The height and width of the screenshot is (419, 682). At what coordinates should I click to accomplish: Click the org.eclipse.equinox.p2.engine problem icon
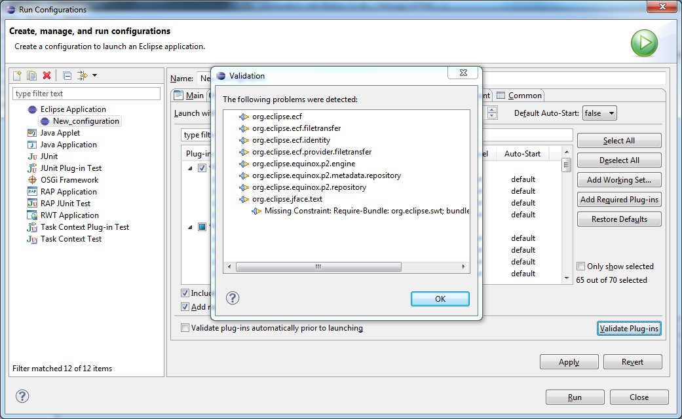[x=244, y=164]
